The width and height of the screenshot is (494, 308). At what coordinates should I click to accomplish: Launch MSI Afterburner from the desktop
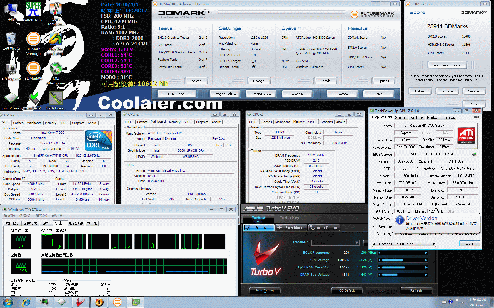pyautogui.click(x=56, y=73)
